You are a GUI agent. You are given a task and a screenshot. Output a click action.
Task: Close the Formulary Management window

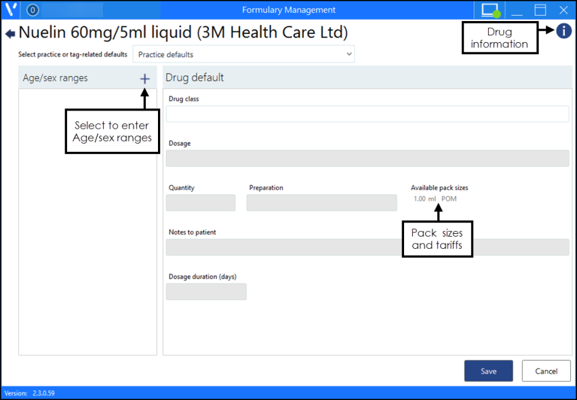click(x=563, y=10)
